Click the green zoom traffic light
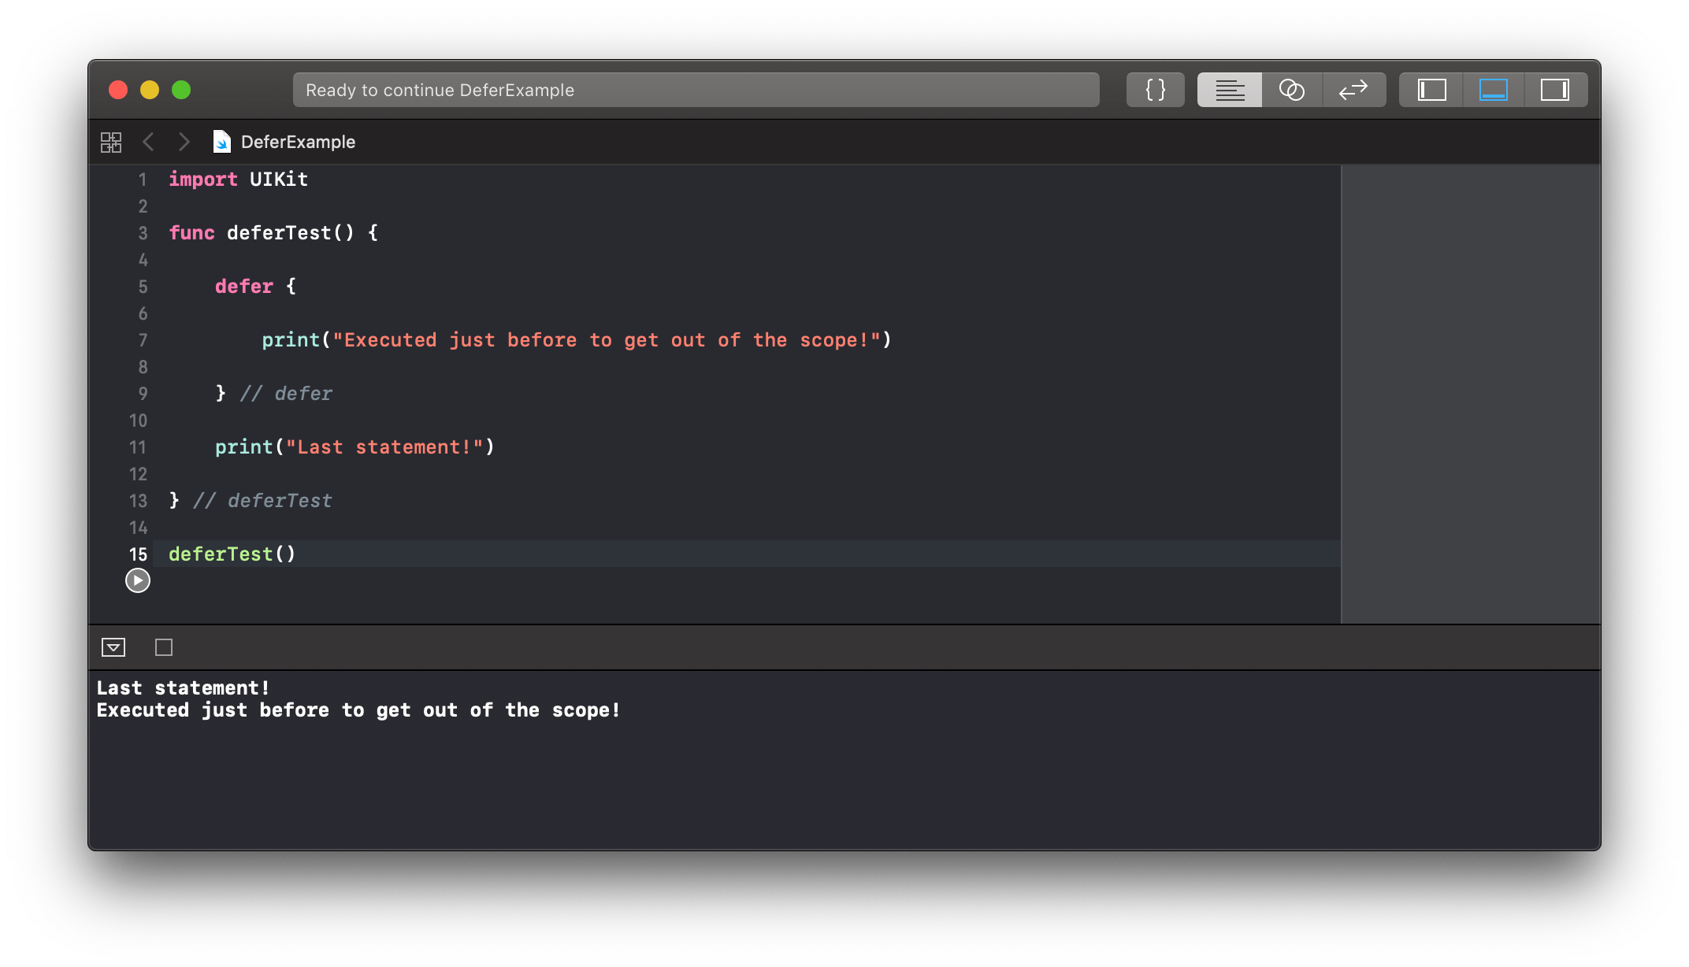Screen dimensions: 1689x967 click(x=180, y=89)
